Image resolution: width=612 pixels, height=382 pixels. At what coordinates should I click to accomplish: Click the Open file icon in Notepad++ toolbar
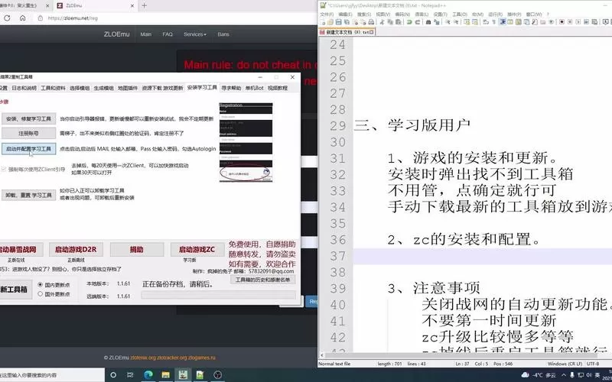point(330,22)
